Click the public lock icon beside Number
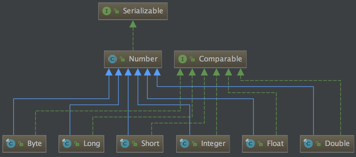The height and width of the screenshot is (157, 356). [x=122, y=59]
